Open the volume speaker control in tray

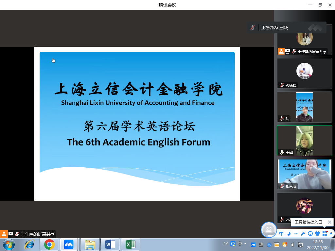292,244
